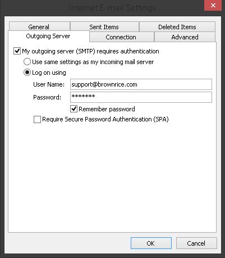This screenshot has height=258, width=225.
Task: Switch to the General tab
Action: point(39,26)
